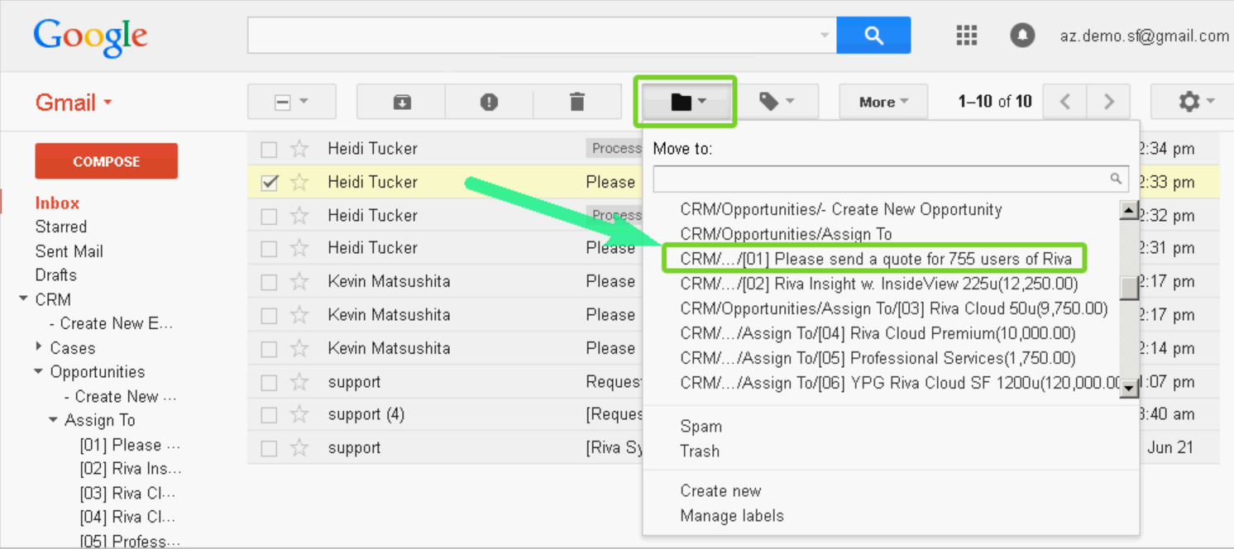The height and width of the screenshot is (549, 1234).
Task: Click the Archive toolbar icon
Action: (x=401, y=102)
